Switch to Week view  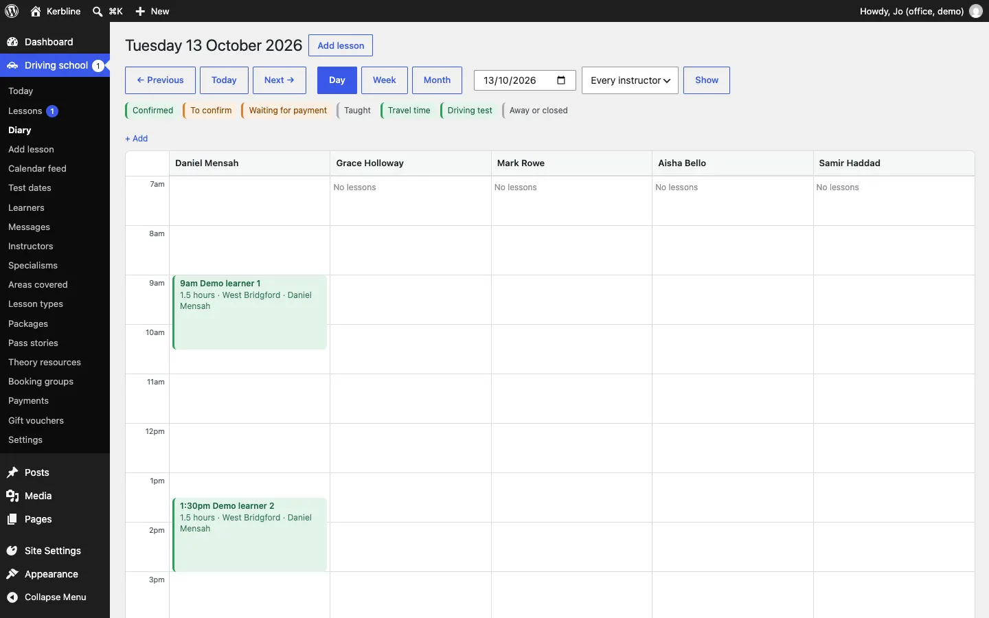[385, 80]
